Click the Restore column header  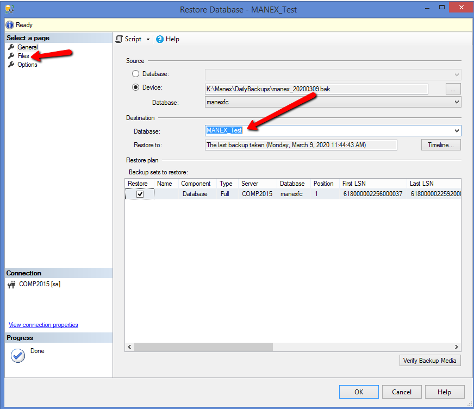pyautogui.click(x=139, y=184)
